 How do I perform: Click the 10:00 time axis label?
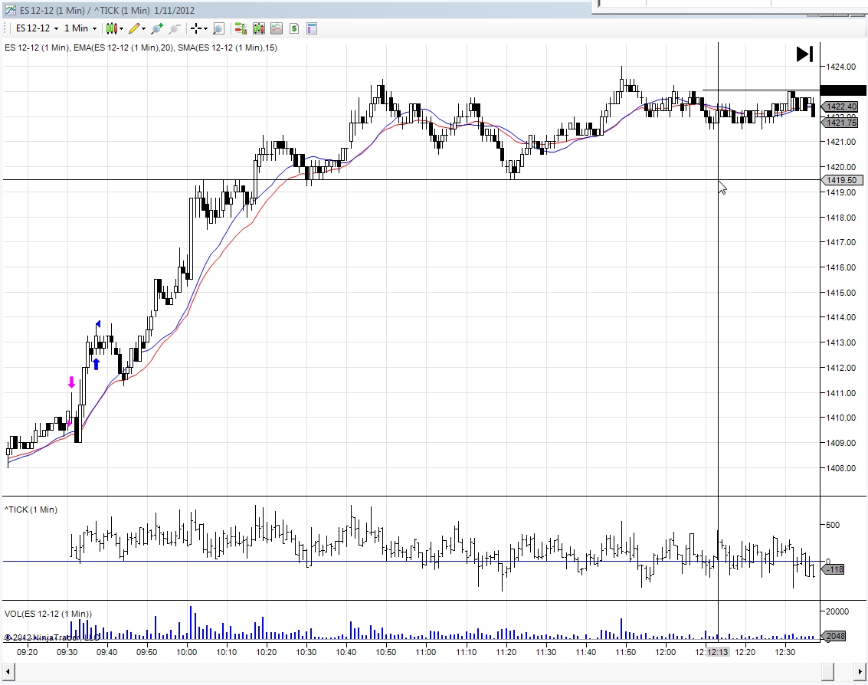click(187, 652)
